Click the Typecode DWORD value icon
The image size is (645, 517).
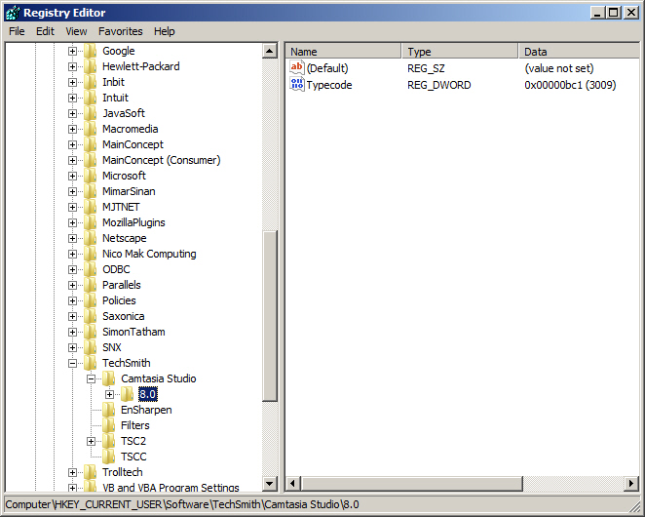click(296, 85)
